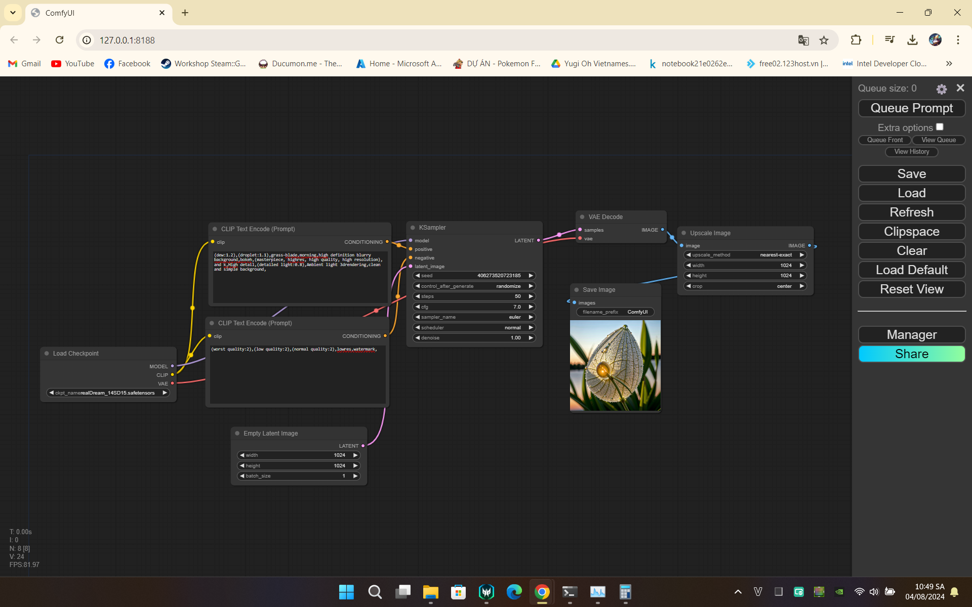Screen dimensions: 972x607
Task: Increase Upscale Image width with right arrow
Action: pyautogui.click(x=801, y=266)
